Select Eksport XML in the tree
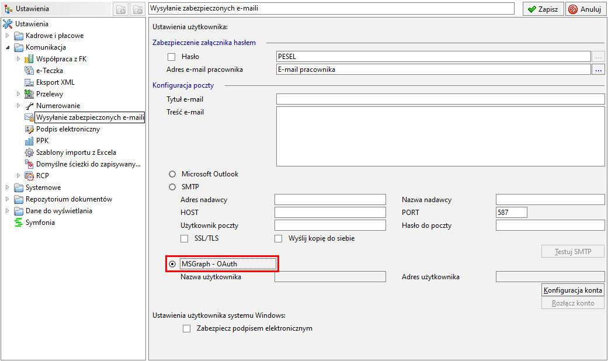 55,82
